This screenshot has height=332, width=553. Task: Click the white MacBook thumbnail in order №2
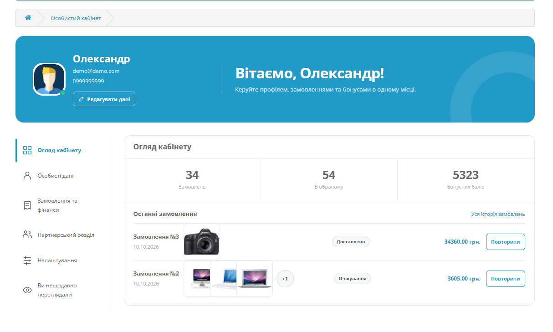click(x=224, y=279)
